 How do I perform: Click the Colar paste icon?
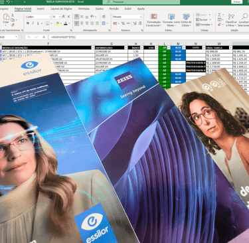click(x=6, y=18)
